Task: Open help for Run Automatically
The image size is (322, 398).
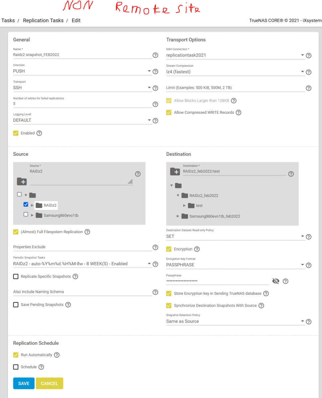Action: (x=57, y=355)
